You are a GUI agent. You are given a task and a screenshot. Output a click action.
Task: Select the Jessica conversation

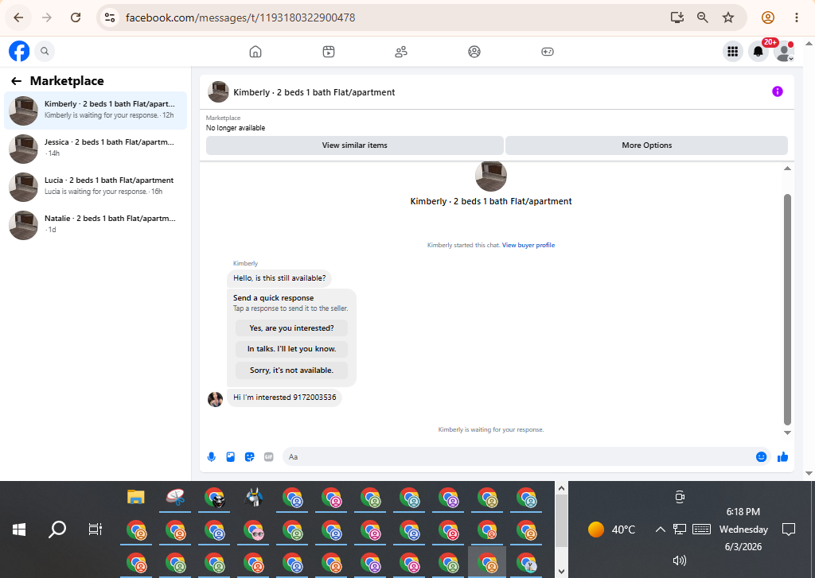96,149
